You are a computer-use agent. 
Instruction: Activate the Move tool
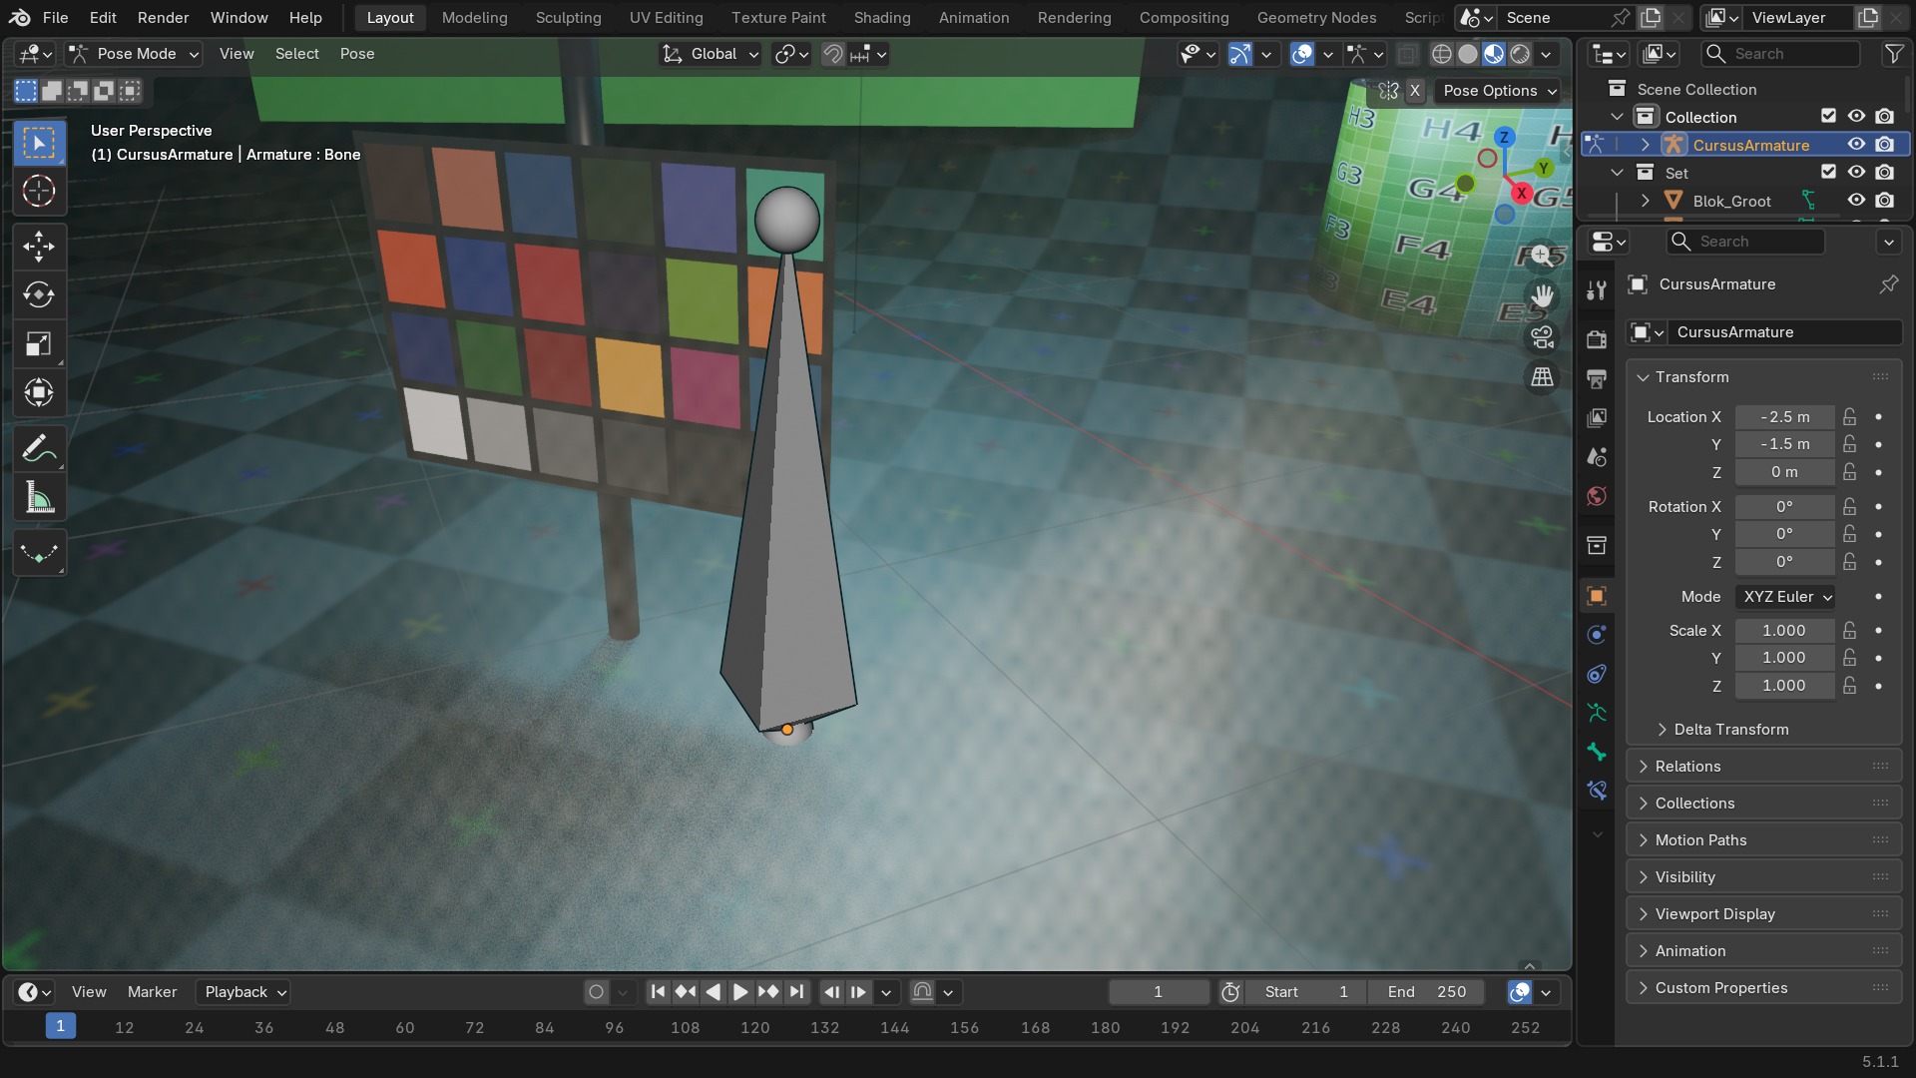click(x=39, y=246)
